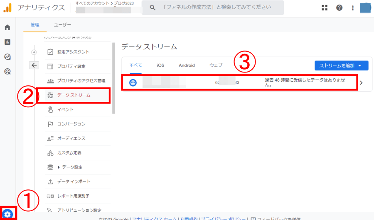
Task: Open the Advertising icon in left rail
Action: coord(7,71)
